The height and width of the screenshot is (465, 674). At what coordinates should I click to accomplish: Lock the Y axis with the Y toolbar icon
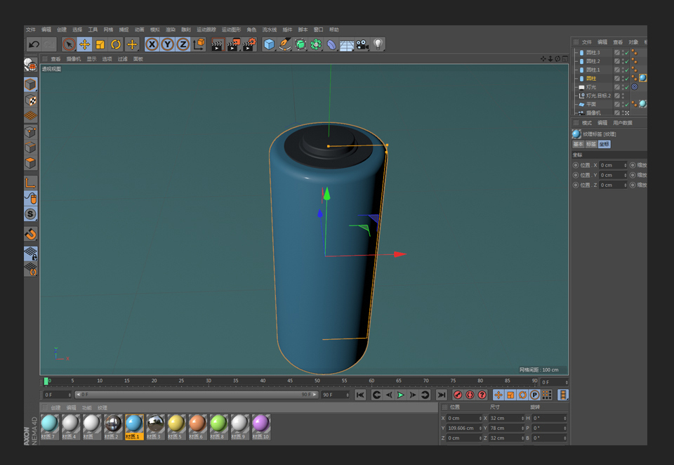click(168, 44)
